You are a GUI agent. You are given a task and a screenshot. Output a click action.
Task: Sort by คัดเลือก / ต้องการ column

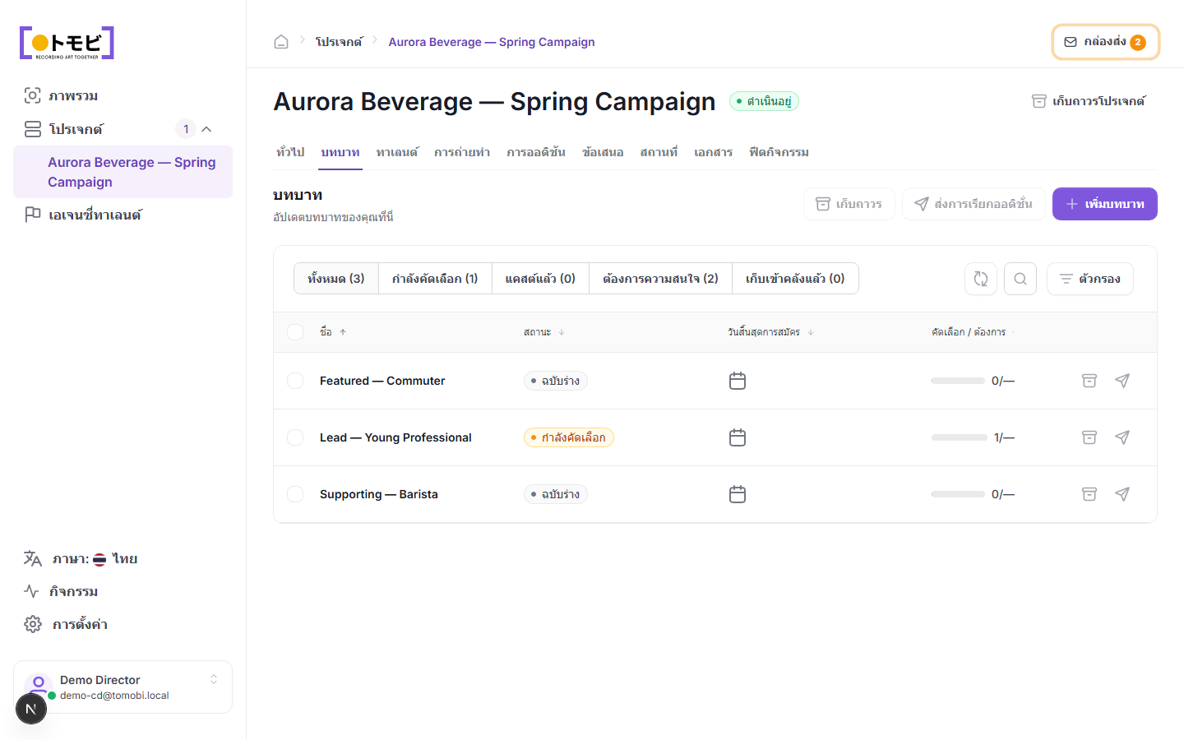(973, 332)
